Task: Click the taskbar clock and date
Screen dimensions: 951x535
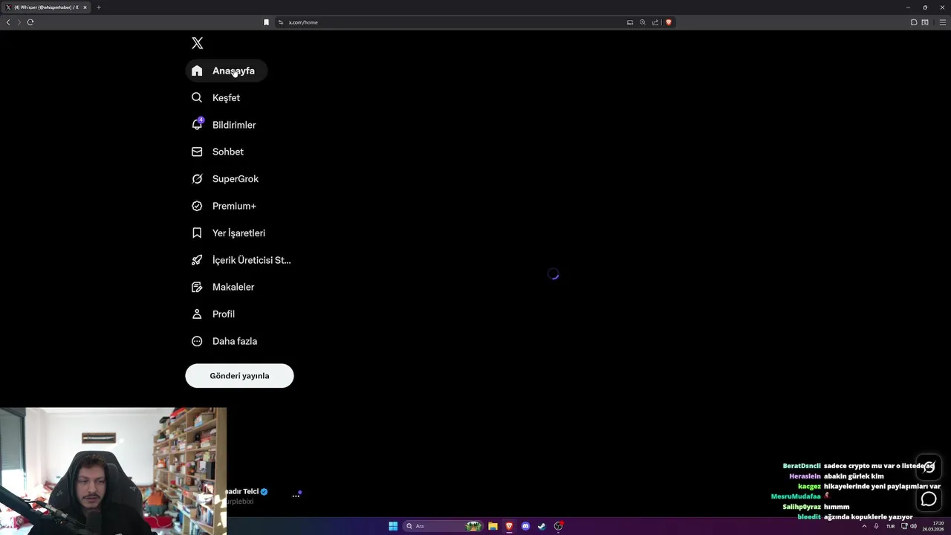Action: tap(933, 526)
